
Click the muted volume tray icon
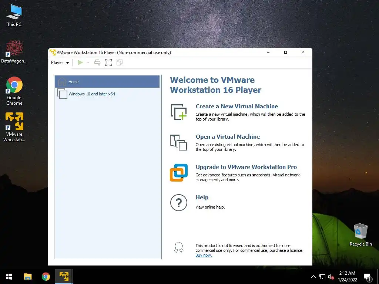331,277
